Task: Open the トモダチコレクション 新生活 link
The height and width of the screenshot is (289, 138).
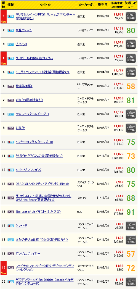Action: (x=43, y=72)
